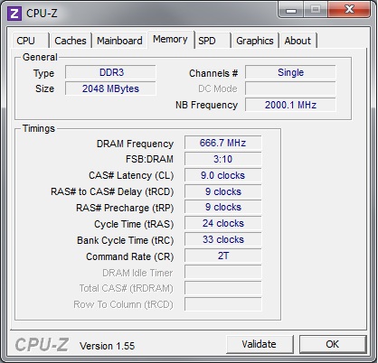Viewport: 378px width, 363px height.
Task: Select the memory Type field showing DDR3
Action: click(x=110, y=72)
